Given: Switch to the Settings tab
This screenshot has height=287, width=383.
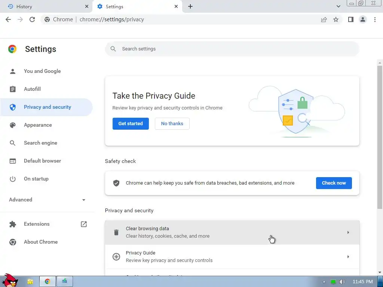Looking at the screenshot, I should coord(137,7).
